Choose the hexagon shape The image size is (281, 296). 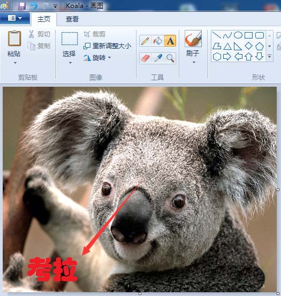point(217,57)
